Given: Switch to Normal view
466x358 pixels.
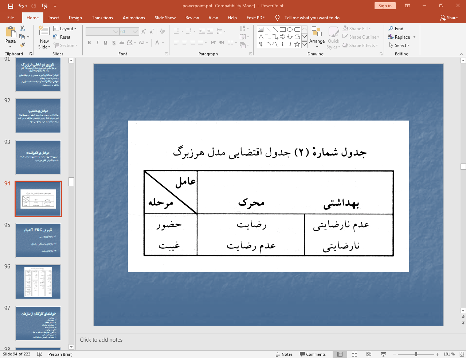Looking at the screenshot, I should click(x=340, y=354).
